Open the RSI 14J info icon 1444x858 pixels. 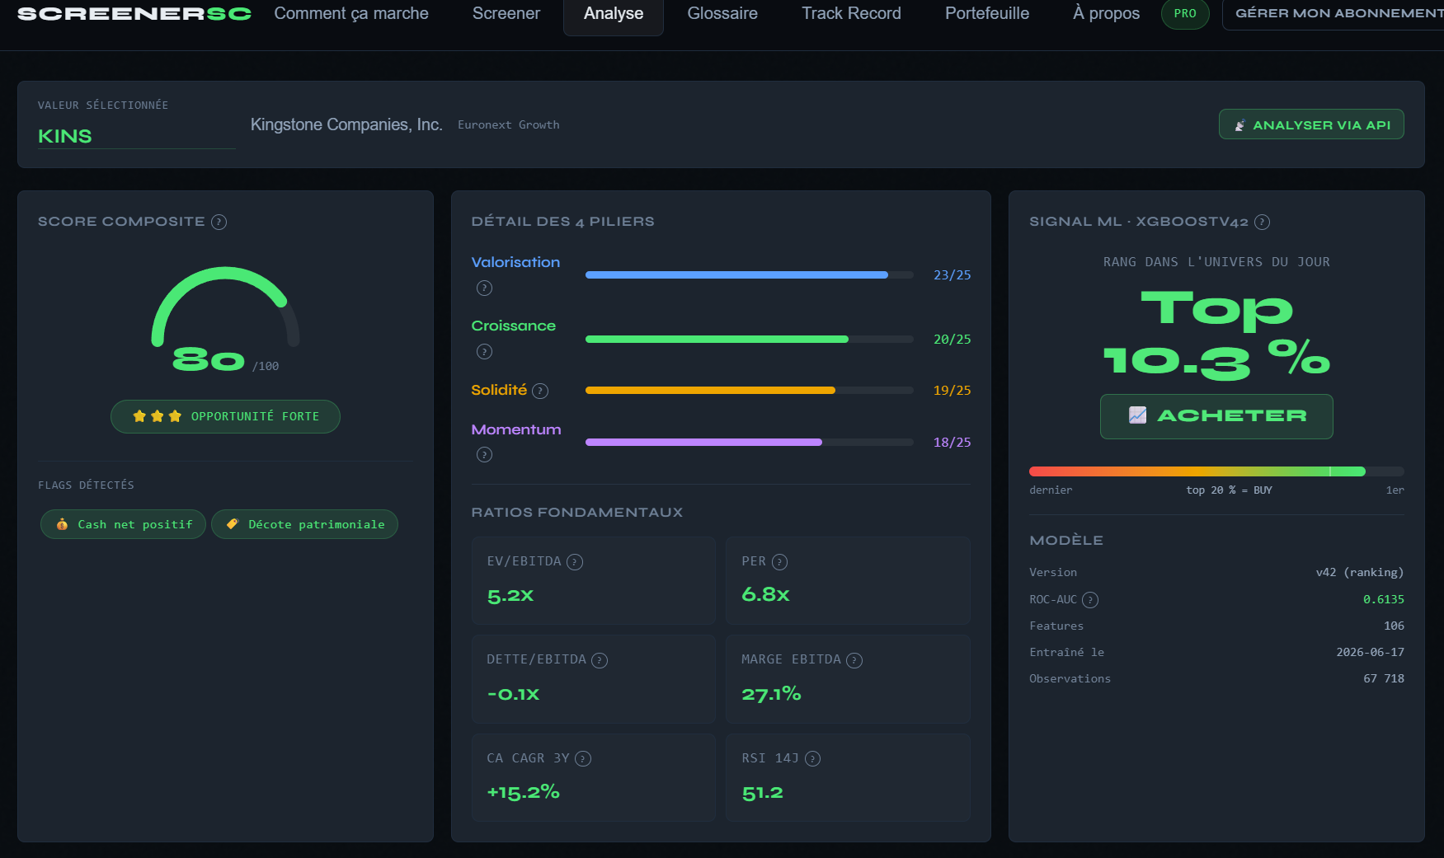point(812,759)
